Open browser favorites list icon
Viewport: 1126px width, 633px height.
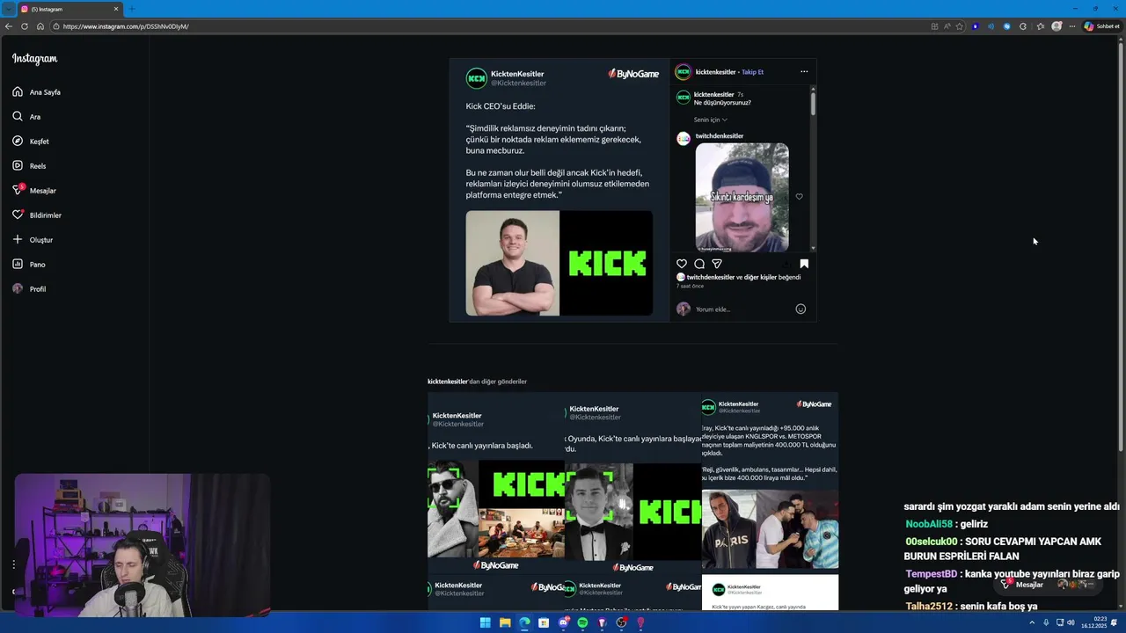[x=1040, y=26]
